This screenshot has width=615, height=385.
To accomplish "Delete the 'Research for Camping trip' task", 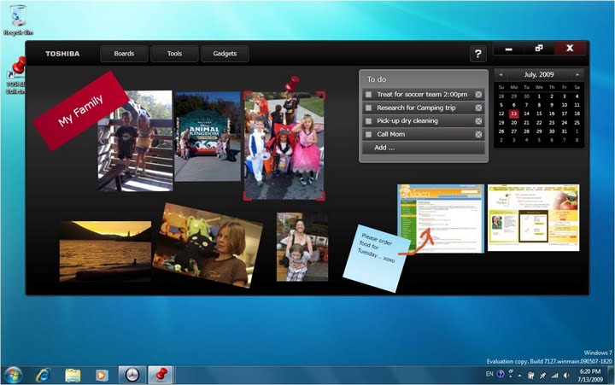I will [478, 108].
